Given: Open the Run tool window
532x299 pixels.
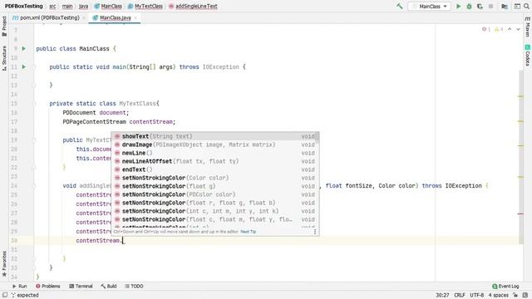Looking at the screenshot, I should tap(19, 286).
